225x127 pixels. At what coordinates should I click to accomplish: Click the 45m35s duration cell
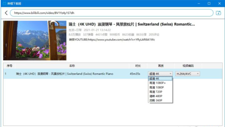click(135, 74)
